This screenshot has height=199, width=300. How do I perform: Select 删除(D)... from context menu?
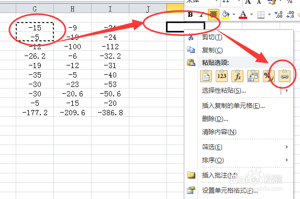tap(239, 119)
